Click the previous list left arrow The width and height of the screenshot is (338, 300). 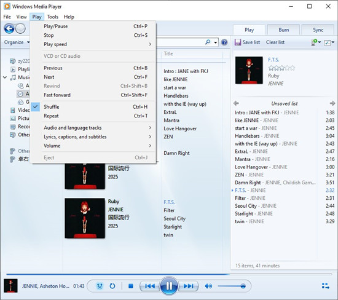236,103
